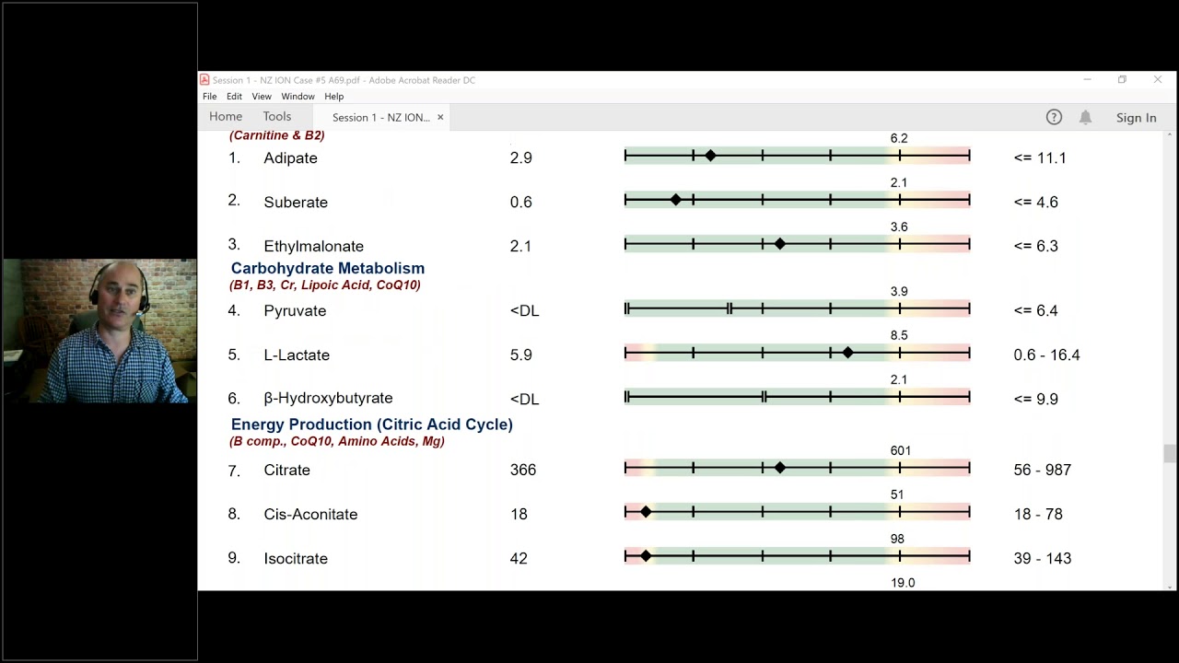
Task: Click '(B comp., CoQ10, Amino Acids, Mg)' text
Action: (x=337, y=442)
